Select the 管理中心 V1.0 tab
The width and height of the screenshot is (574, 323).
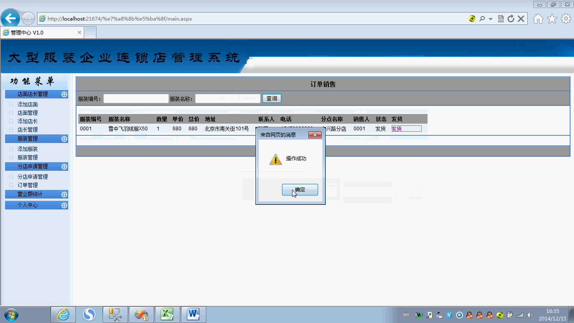point(42,32)
